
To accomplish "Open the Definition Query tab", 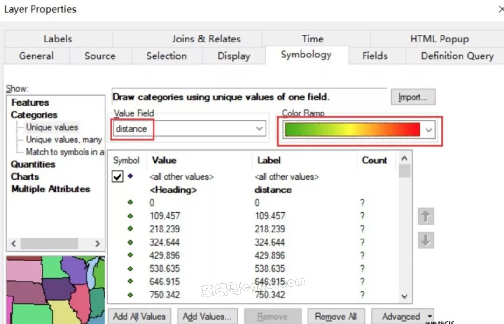I will point(457,56).
